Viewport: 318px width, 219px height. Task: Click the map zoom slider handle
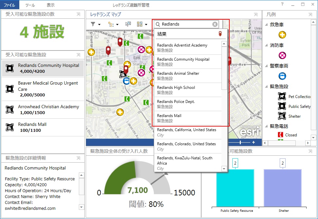pos(240,142)
